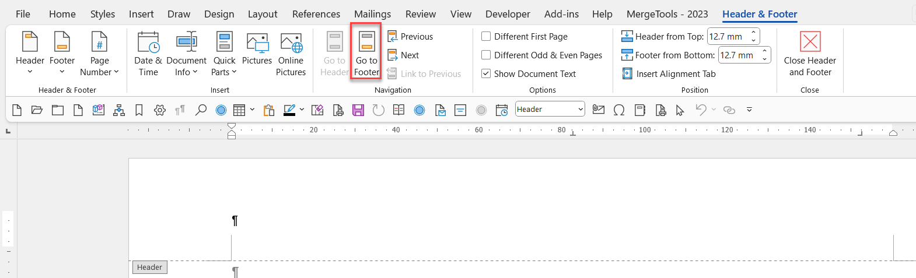The image size is (916, 278).
Task: Click the Omega symbol icon
Action: (619, 110)
